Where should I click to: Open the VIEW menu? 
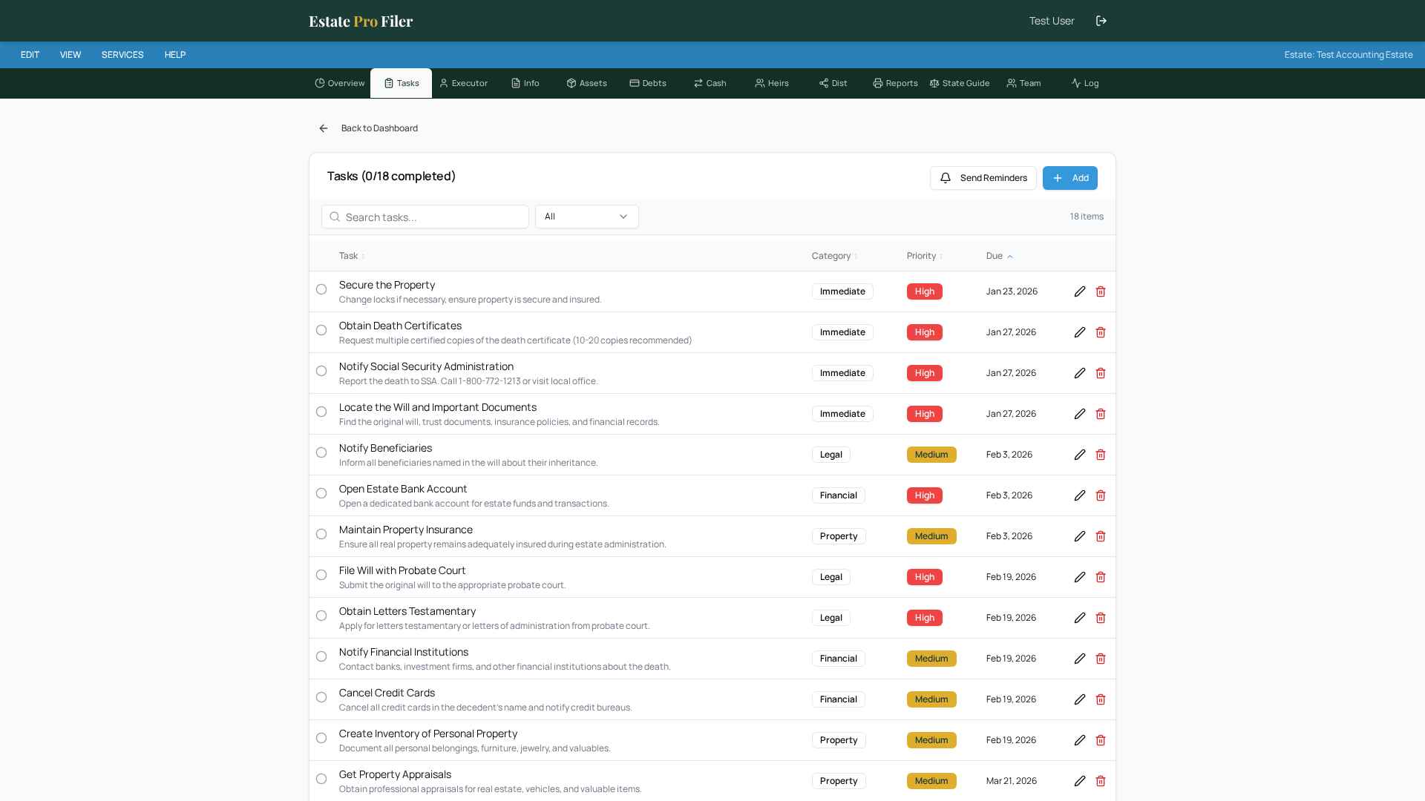71,55
